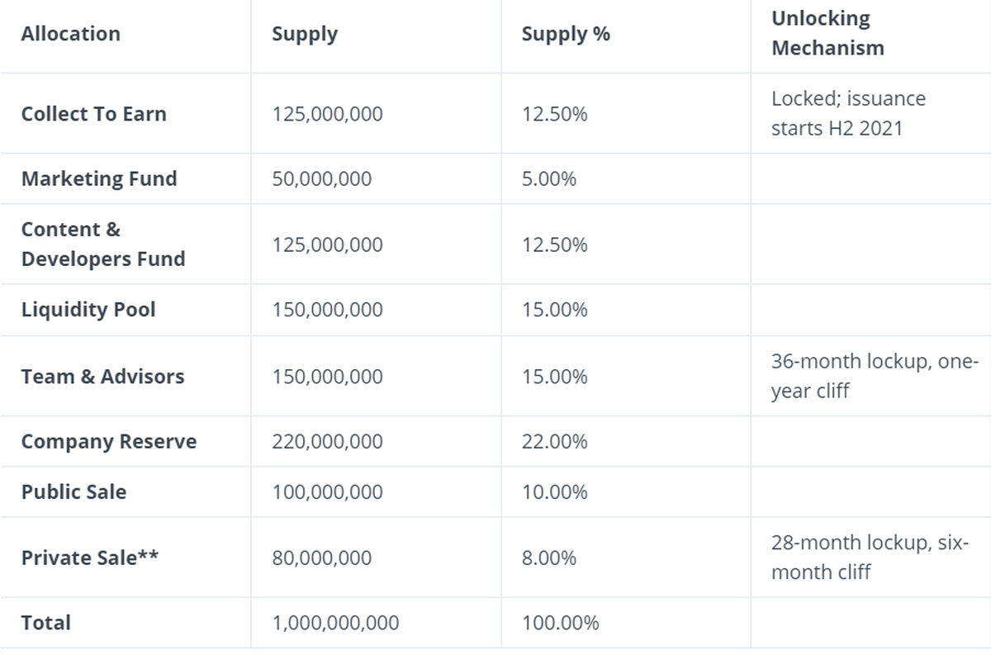Select the '28-month lockup, six-month cliff' text

[x=870, y=558]
